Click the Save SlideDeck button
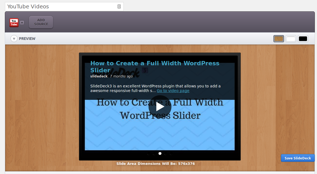 coord(298,158)
